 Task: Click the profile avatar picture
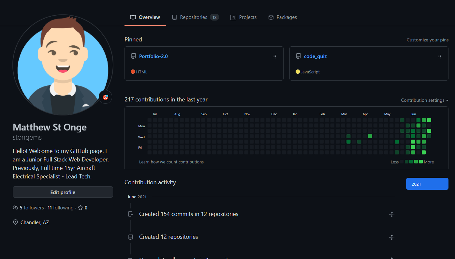pos(63,65)
